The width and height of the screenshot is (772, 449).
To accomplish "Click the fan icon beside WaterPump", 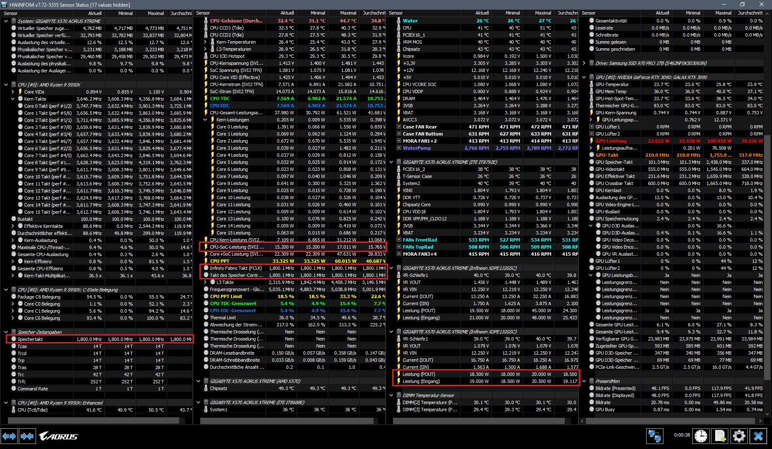I will (399, 148).
